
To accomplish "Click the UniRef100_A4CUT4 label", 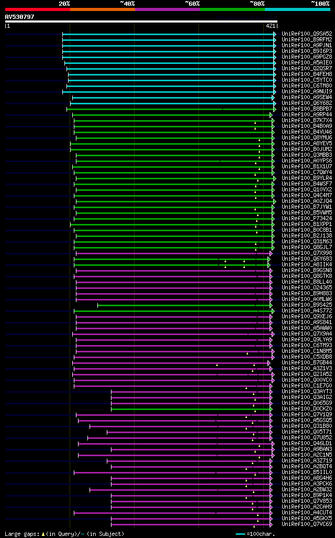I will coord(307,512).
